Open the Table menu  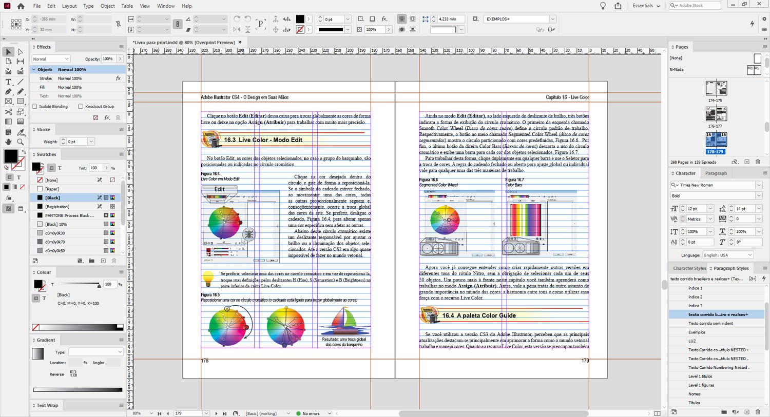(127, 6)
